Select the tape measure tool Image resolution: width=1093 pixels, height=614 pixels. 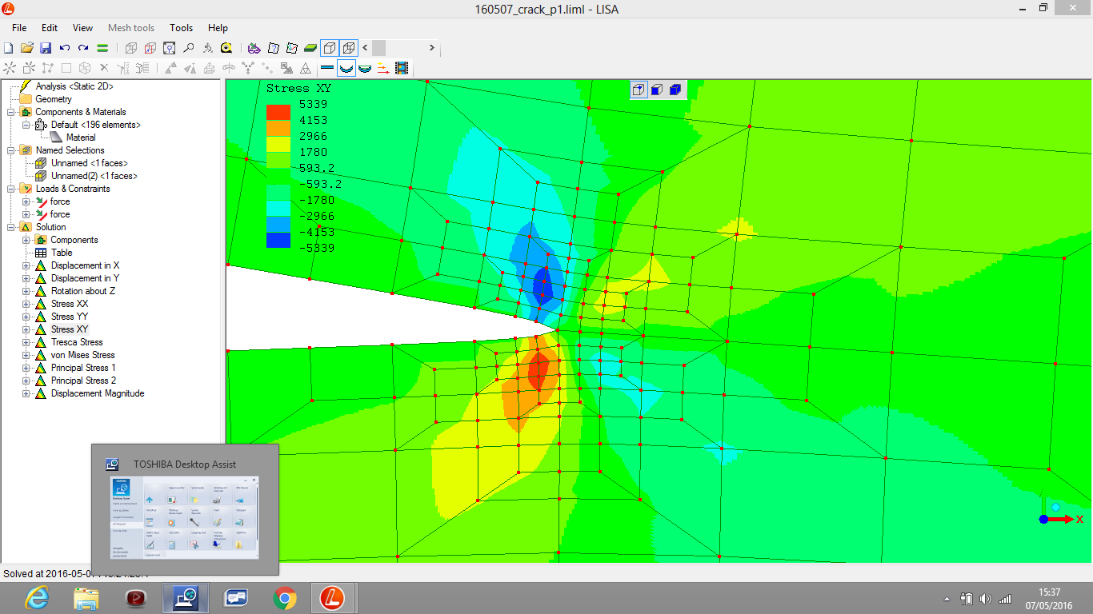(226, 48)
